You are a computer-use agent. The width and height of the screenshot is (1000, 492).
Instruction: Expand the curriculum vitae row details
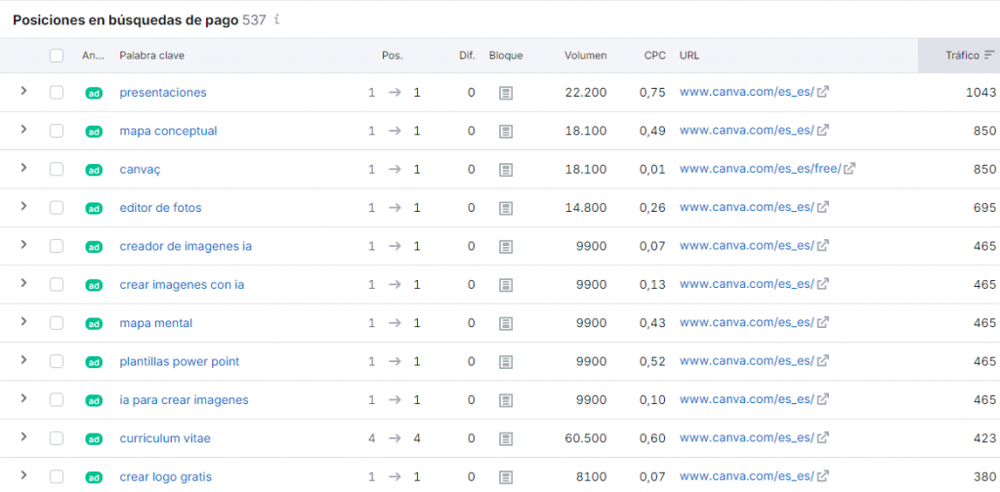click(23, 436)
